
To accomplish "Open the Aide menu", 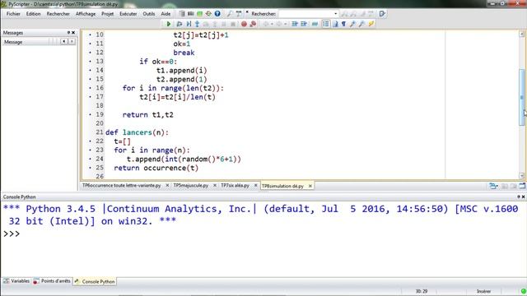I will click(x=166, y=14).
